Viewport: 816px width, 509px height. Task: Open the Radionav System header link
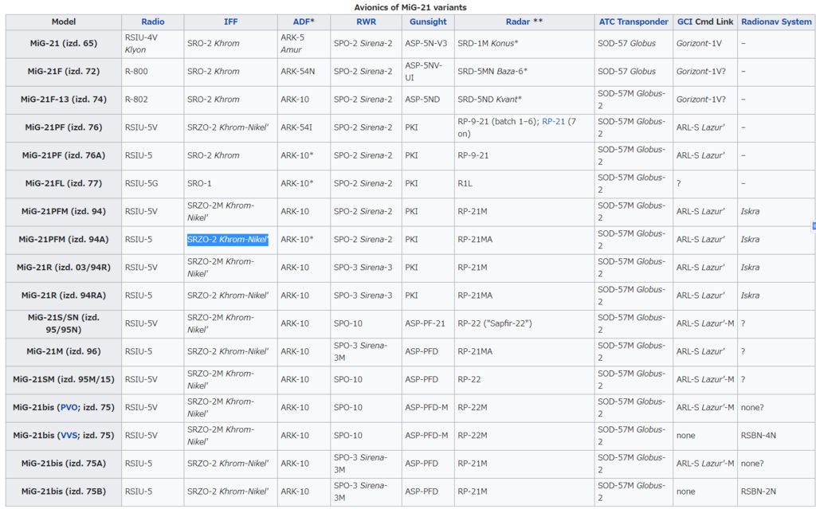pyautogui.click(x=775, y=22)
